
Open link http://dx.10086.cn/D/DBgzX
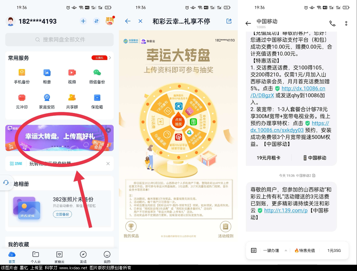(x=288, y=92)
